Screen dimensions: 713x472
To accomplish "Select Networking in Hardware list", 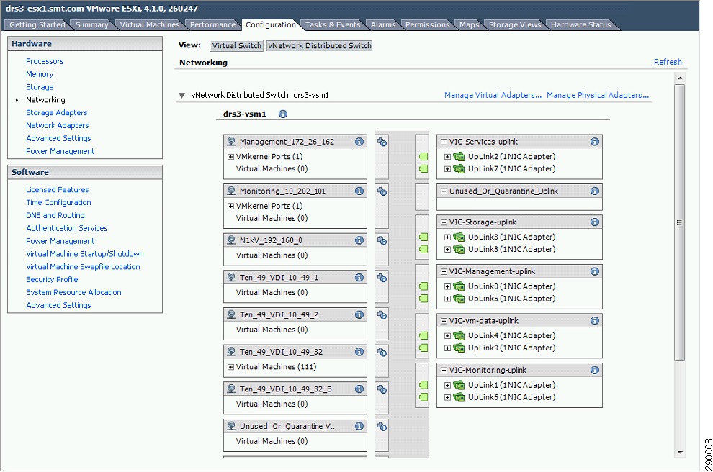I will [45, 100].
